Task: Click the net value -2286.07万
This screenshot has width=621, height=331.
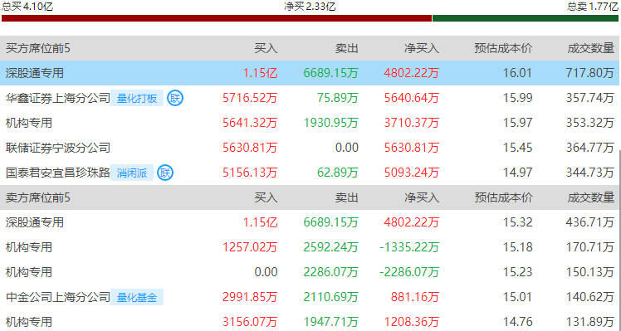Action: (409, 272)
